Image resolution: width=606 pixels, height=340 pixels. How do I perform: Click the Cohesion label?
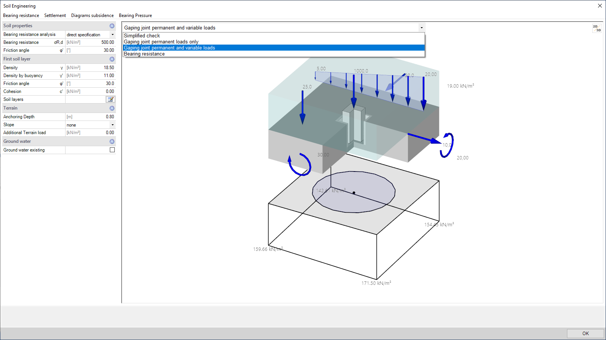coord(12,91)
